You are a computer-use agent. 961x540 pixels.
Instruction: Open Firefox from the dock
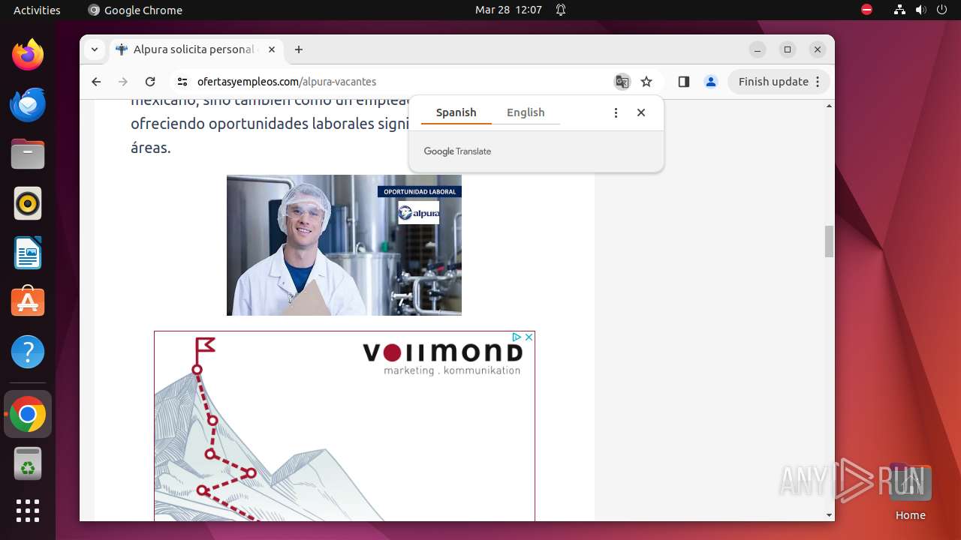point(28,55)
